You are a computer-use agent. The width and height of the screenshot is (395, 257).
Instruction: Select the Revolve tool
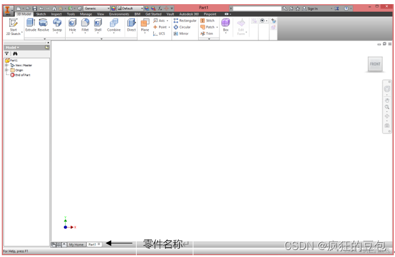43,24
